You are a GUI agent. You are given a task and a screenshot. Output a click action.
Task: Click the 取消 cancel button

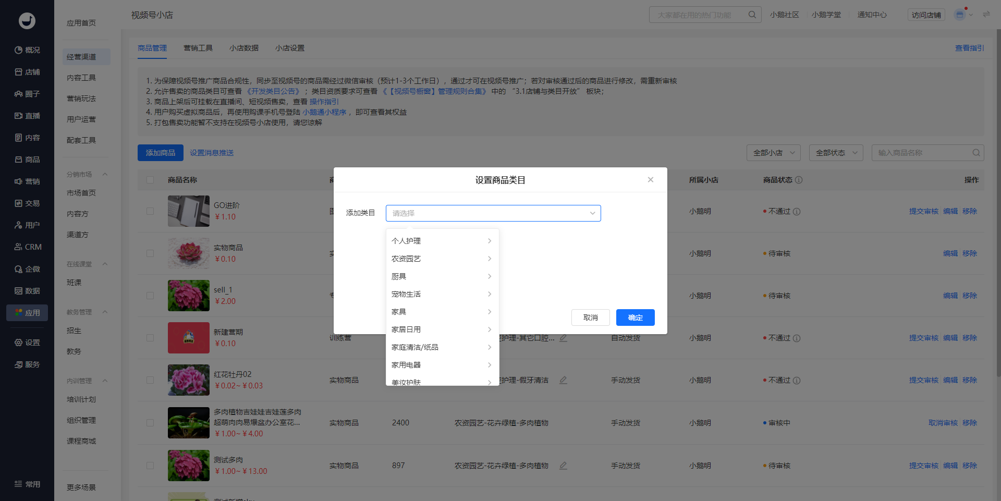(x=591, y=317)
